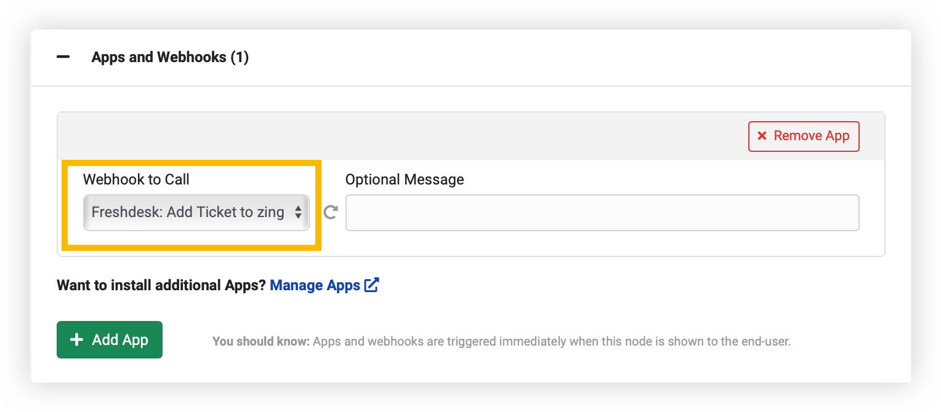
Task: Collapse the Apps and Webhooks section minus icon
Action: click(63, 57)
